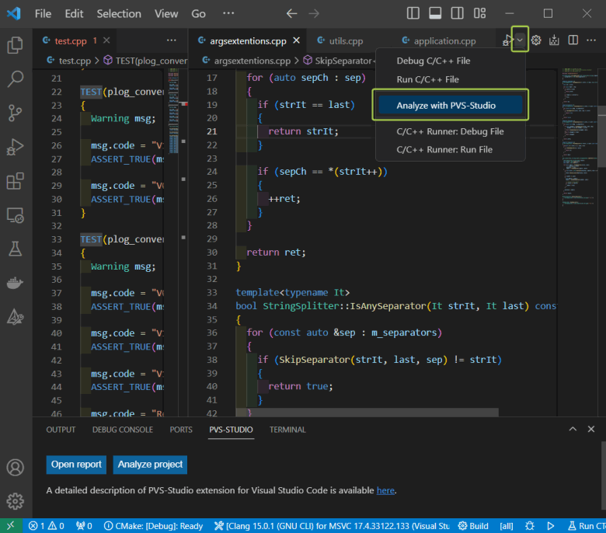Screen dimensions: 606x533
Task: Open the Source Control view
Action: (x=15, y=113)
